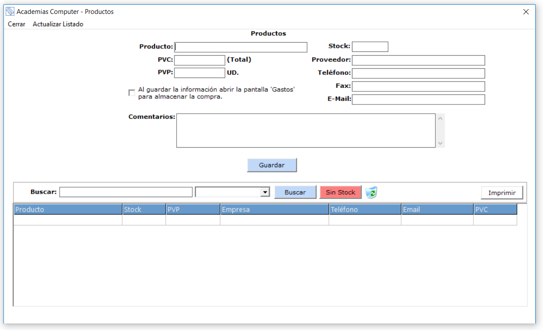543x330 pixels.
Task: Click the blue Buscar button
Action: click(x=295, y=192)
